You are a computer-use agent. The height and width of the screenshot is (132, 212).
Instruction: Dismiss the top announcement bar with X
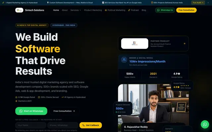[x=208, y=3]
